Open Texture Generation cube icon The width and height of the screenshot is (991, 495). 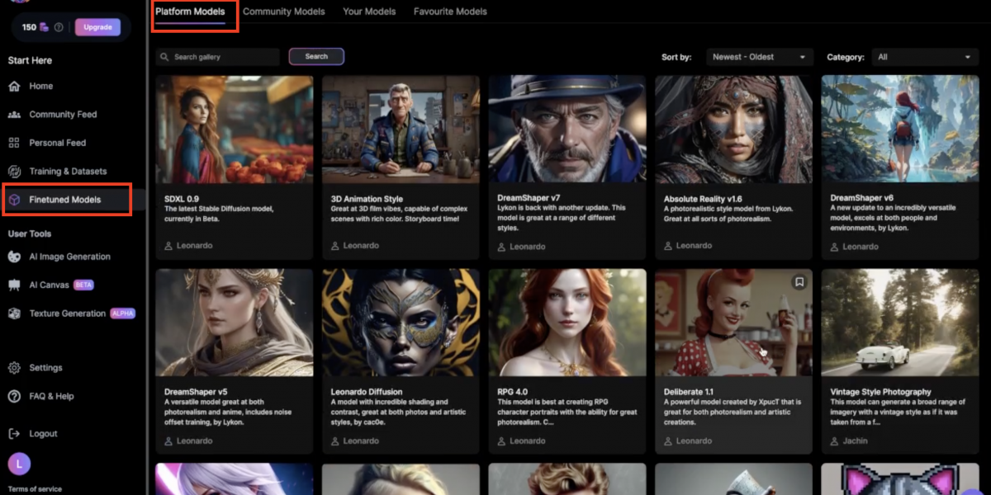(x=14, y=313)
